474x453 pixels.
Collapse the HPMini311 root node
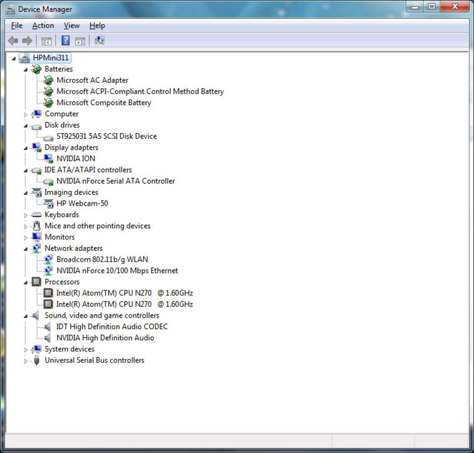(14, 58)
